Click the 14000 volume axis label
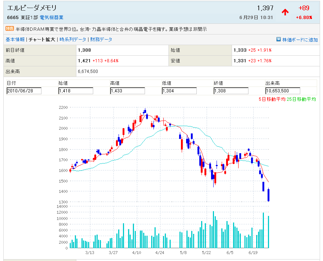This screenshot has height=261, width=323. 62,206
